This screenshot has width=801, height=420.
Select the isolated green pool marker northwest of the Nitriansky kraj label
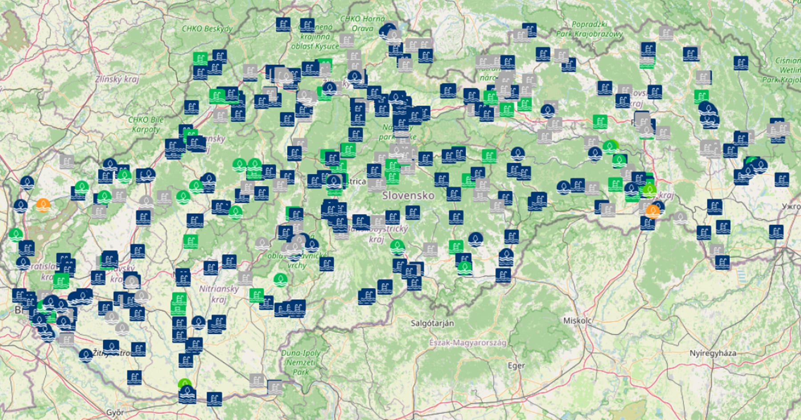(190, 241)
